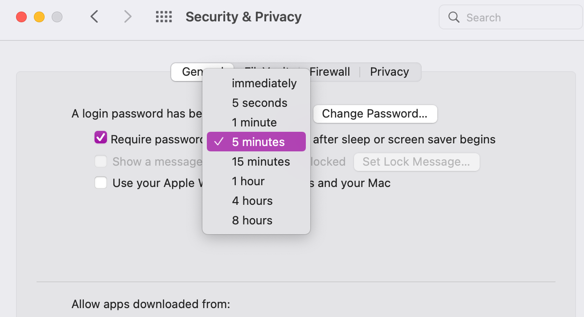Pick the "15 minutes" option
Viewport: 584px width, 317px height.
click(x=261, y=162)
